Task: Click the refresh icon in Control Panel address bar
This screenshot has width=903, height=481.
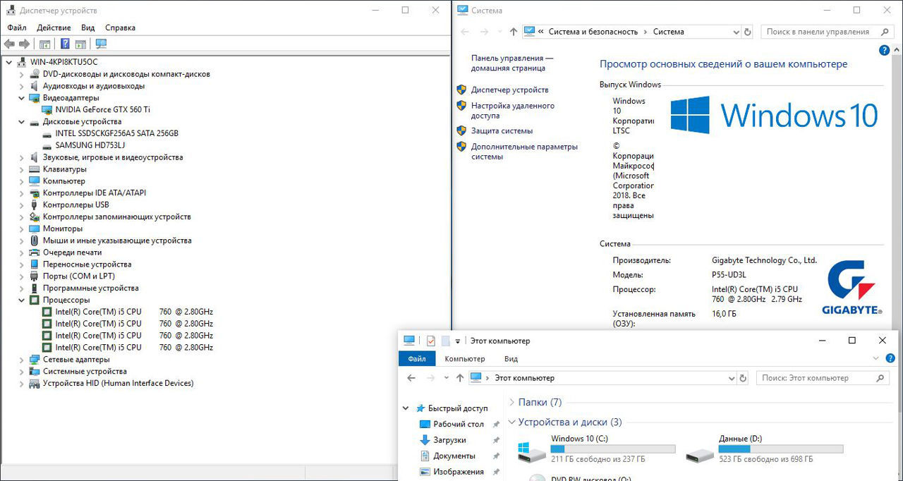Action: point(748,32)
